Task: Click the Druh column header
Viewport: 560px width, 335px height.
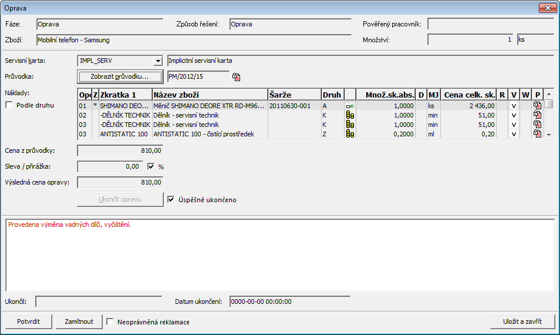Action: 333,95
